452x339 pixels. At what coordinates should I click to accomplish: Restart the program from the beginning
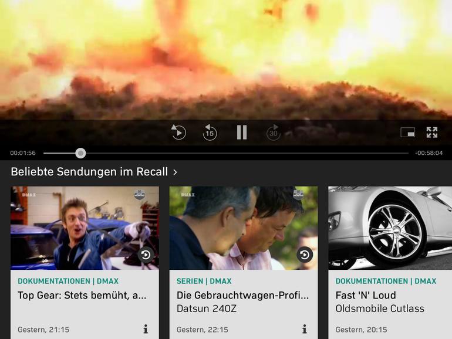click(178, 132)
